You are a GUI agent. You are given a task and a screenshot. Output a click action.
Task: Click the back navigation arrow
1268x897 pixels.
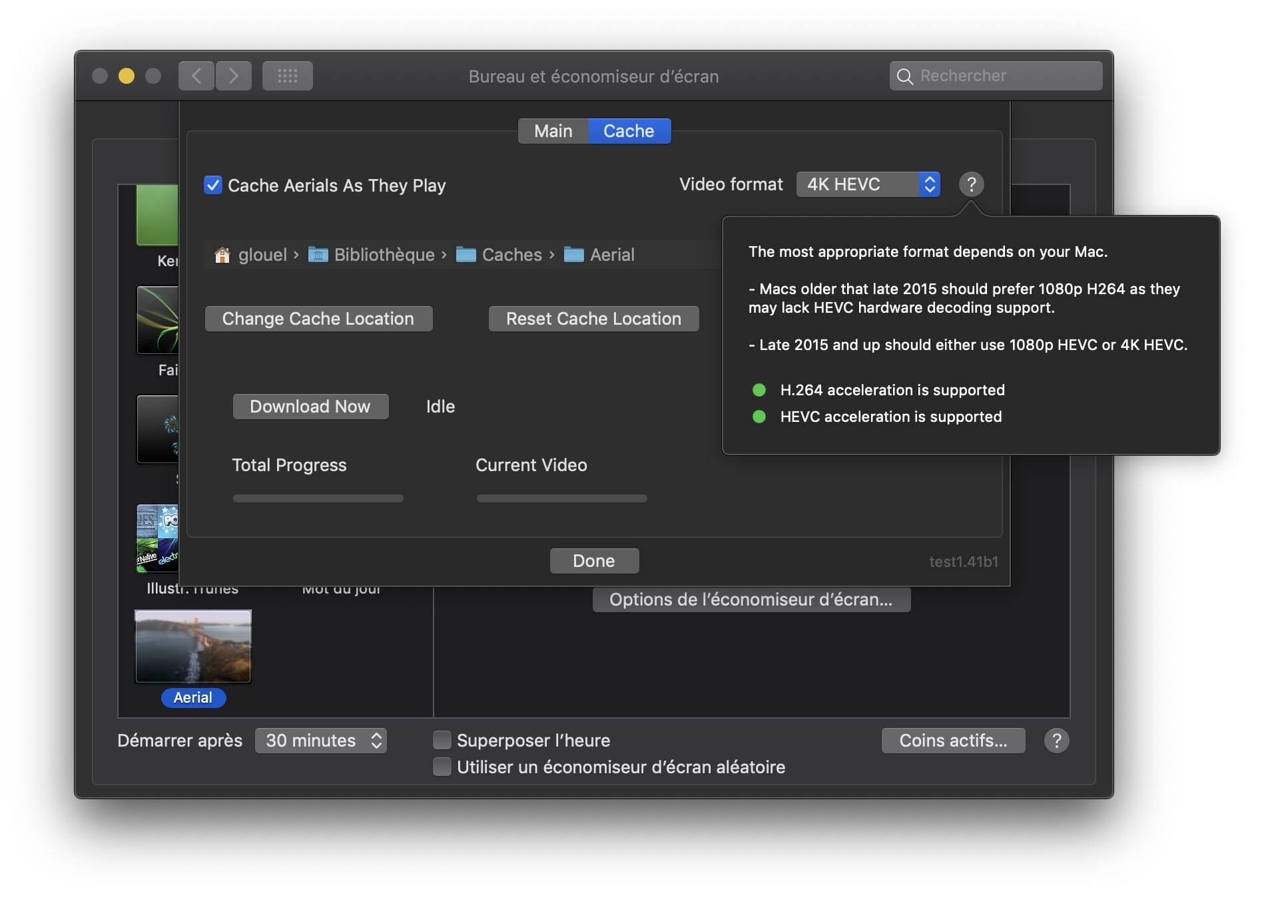click(x=196, y=76)
